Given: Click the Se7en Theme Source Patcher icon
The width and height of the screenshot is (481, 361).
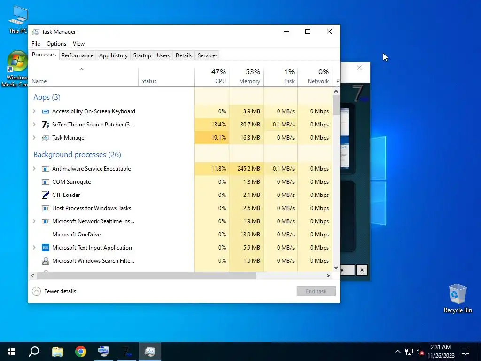Looking at the screenshot, I should (x=45, y=124).
